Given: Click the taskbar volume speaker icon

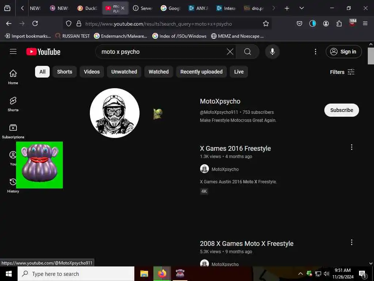Looking at the screenshot, I should (326, 274).
